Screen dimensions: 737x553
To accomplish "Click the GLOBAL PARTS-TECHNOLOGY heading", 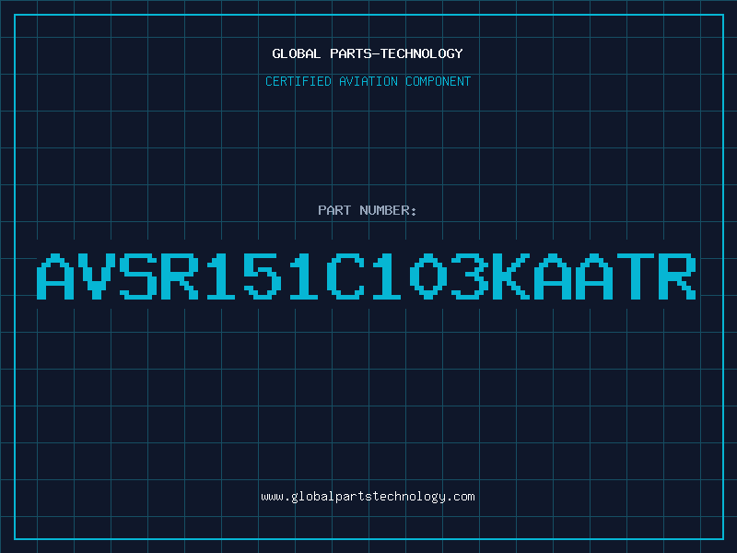I will point(368,53).
